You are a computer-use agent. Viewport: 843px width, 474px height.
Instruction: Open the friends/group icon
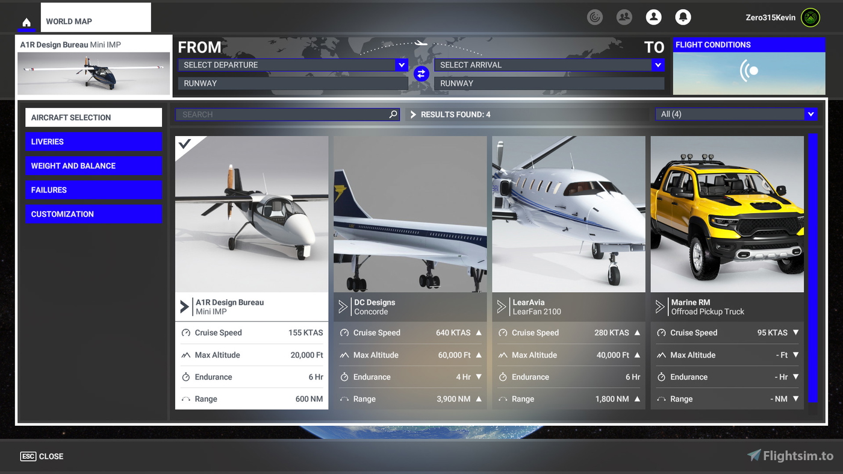pos(624,17)
